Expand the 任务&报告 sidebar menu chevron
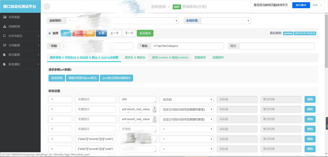Image resolution: width=328 pixels, height=157 pixels. [39, 36]
